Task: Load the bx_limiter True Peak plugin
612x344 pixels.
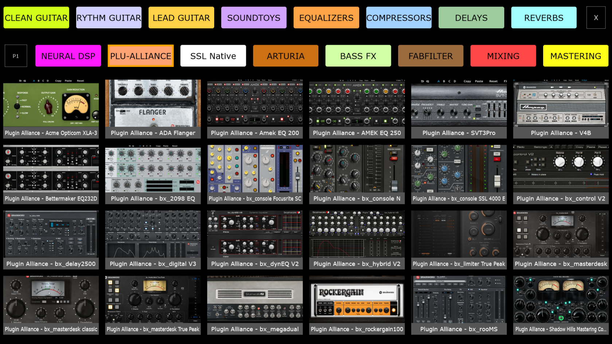Action: [459, 240]
